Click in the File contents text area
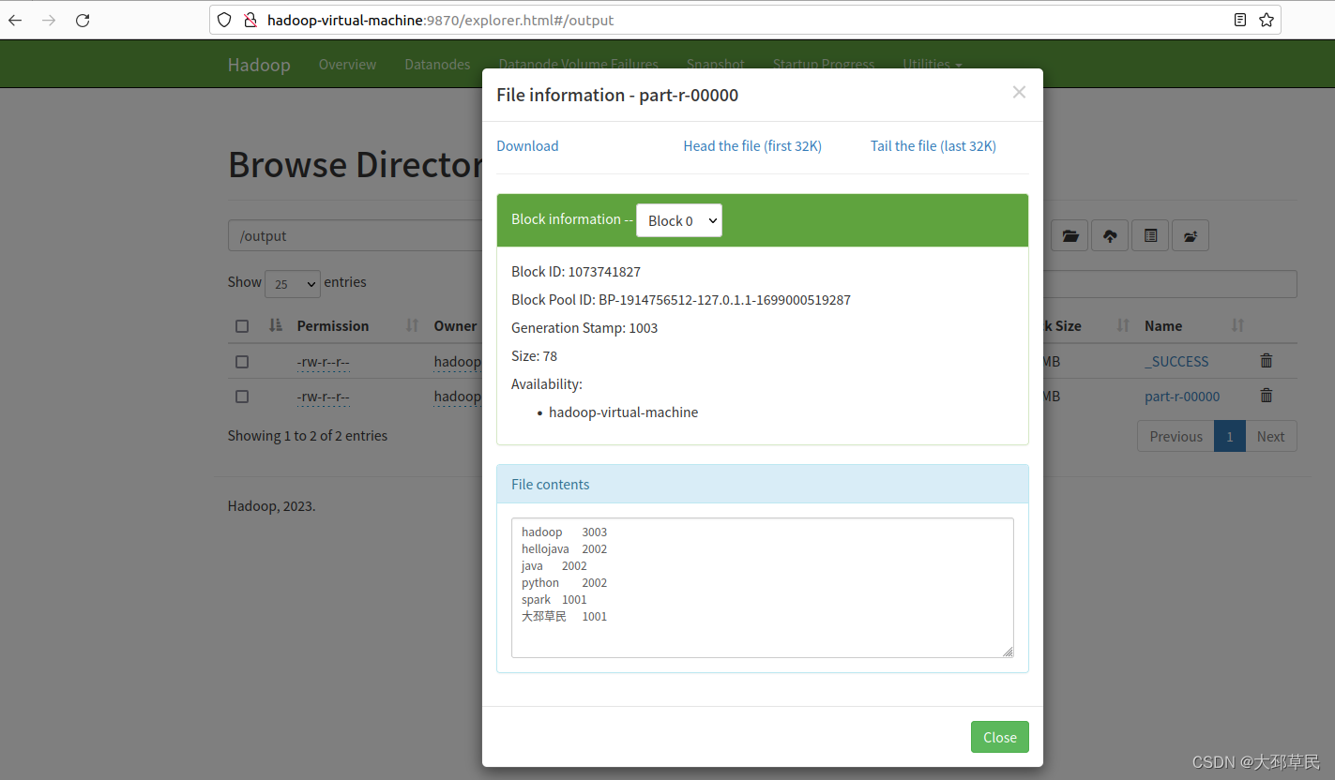1335x780 pixels. [x=762, y=588]
